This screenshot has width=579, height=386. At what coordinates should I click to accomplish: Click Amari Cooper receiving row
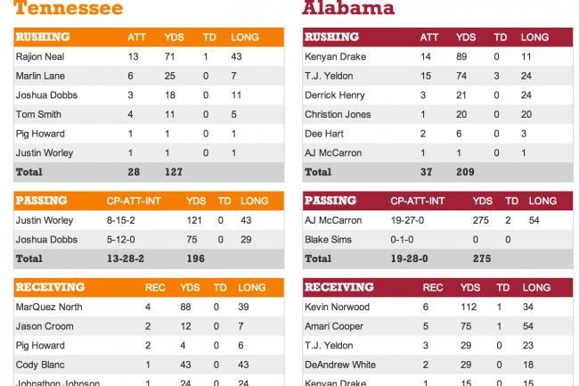(437, 326)
